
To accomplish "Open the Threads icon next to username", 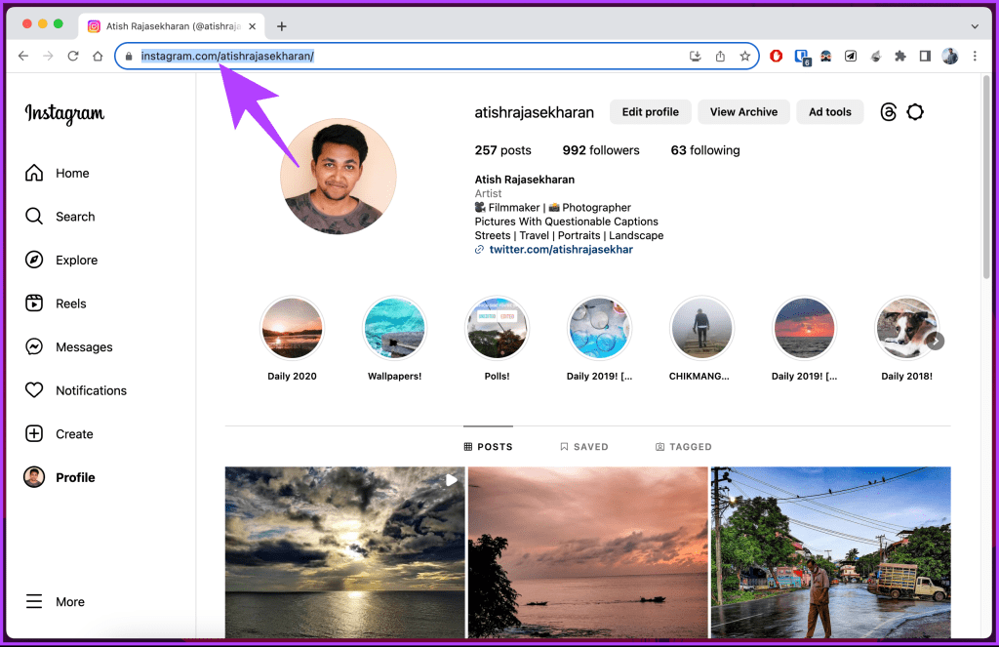I will [x=888, y=111].
